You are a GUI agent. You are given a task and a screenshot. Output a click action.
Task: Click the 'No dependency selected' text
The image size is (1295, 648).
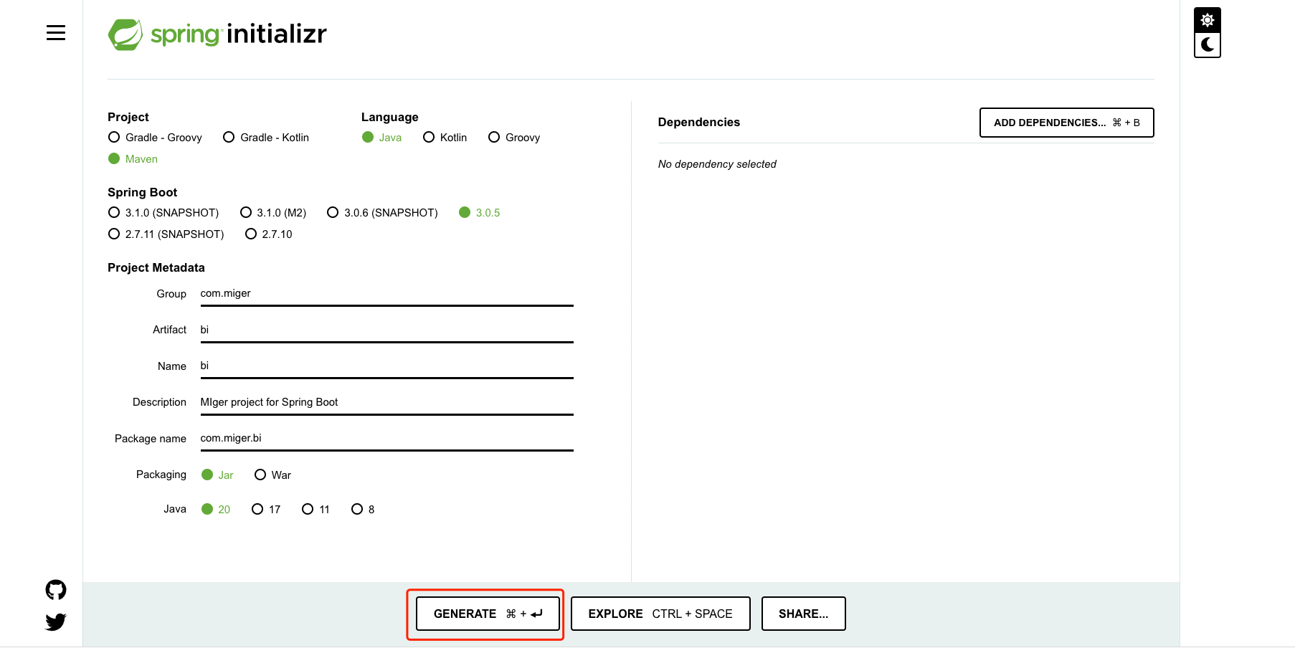pyautogui.click(x=717, y=164)
